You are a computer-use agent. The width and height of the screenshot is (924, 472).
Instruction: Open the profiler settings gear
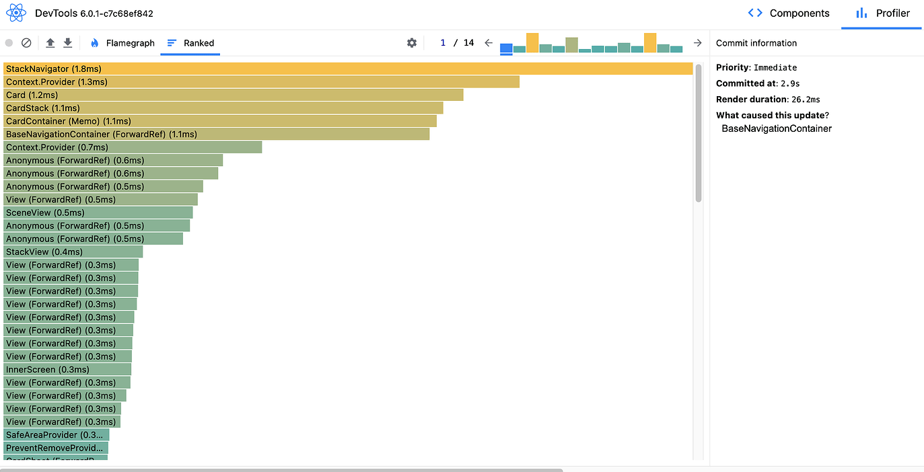[412, 42]
